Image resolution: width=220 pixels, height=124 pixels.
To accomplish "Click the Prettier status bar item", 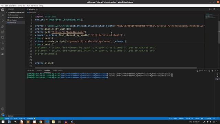I will click(208, 118).
